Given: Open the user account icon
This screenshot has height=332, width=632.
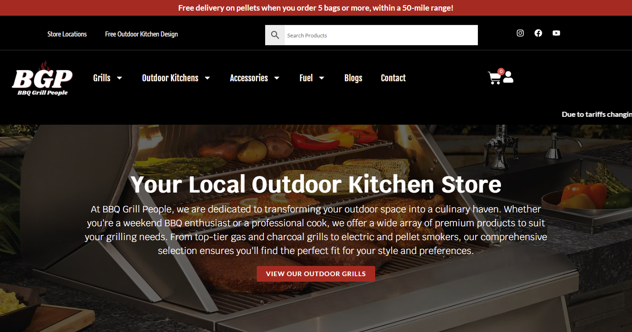Looking at the screenshot, I should point(508,77).
